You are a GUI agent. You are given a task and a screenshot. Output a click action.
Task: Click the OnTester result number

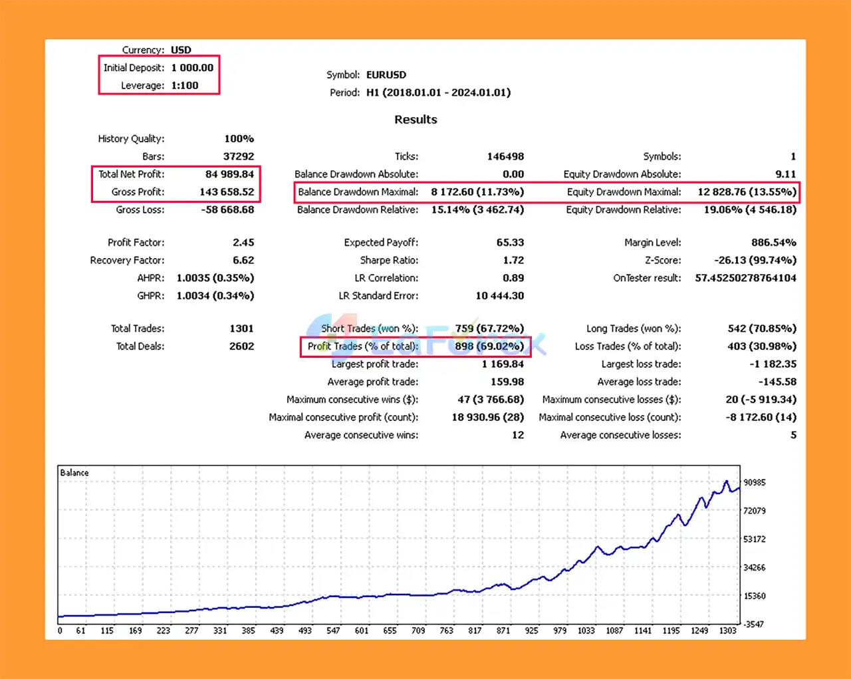click(x=745, y=278)
